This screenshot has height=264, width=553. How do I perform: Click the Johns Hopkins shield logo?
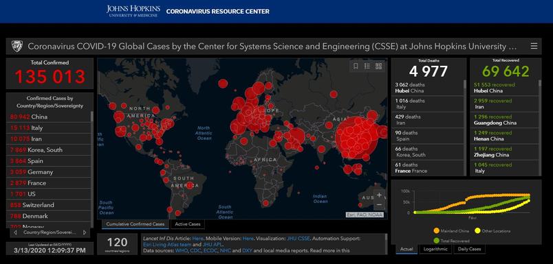tap(17, 46)
